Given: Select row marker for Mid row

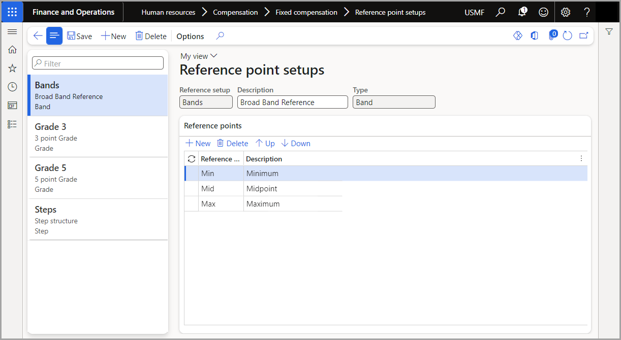Looking at the screenshot, I should point(192,188).
